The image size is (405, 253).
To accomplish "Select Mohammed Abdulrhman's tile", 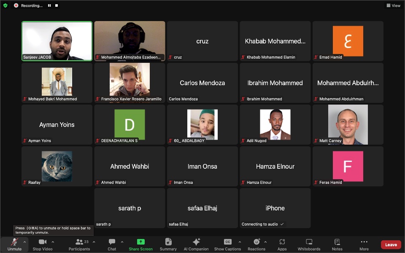I will click(348, 83).
